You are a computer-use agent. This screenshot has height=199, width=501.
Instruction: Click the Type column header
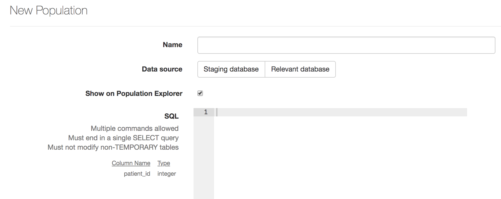pyautogui.click(x=164, y=163)
